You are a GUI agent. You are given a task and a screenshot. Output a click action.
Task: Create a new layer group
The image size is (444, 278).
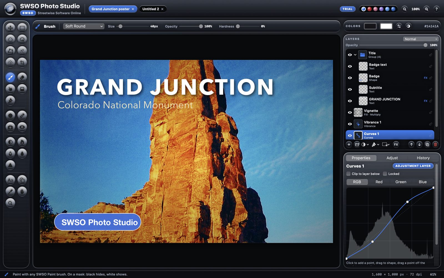click(357, 144)
